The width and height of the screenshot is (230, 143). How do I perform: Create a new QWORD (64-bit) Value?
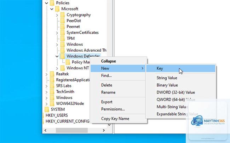181,99
